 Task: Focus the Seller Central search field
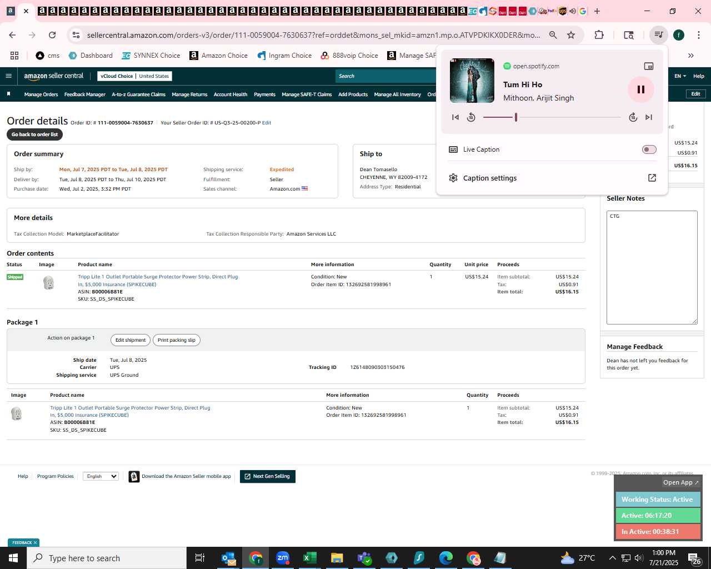point(386,76)
